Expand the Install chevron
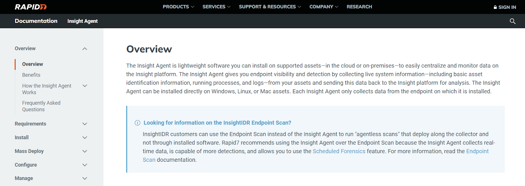This screenshot has height=186, width=525. pos(85,138)
